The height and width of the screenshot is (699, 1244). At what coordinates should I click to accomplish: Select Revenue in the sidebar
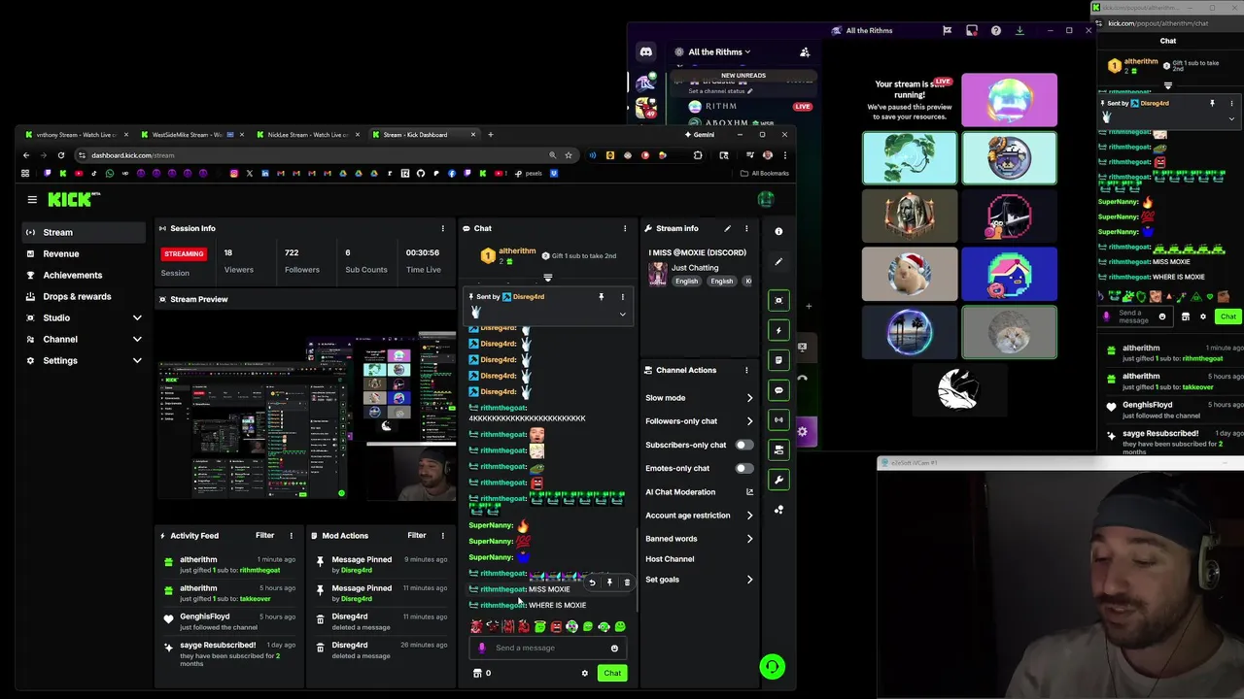click(84, 254)
